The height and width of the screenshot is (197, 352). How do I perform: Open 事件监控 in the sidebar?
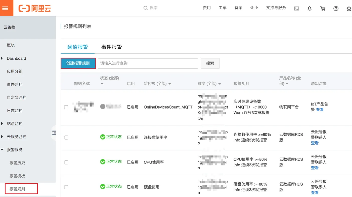point(15,85)
